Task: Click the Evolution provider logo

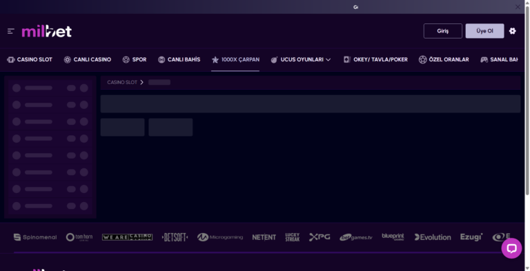Action: (x=433, y=237)
